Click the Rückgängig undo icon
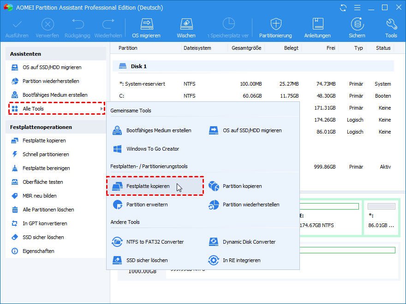The width and height of the screenshot is (406, 304). pos(78,24)
